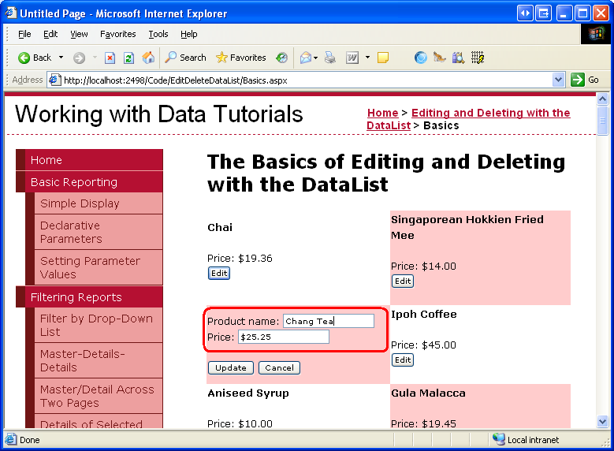Expand the Mail button dropdown arrow
This screenshot has width=614, height=451.
point(318,58)
